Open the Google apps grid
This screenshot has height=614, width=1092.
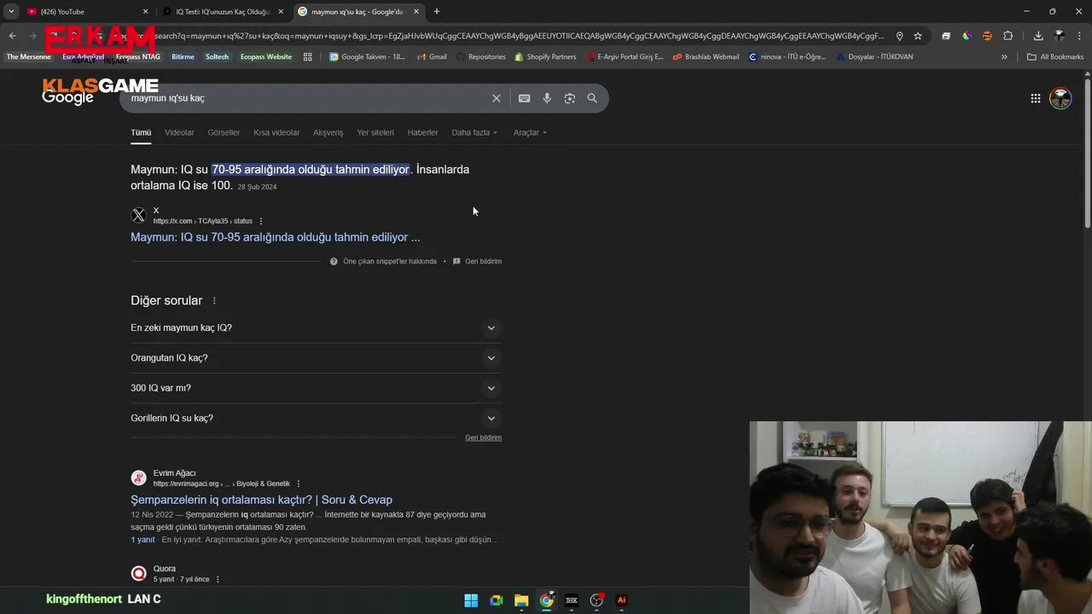[1035, 98]
